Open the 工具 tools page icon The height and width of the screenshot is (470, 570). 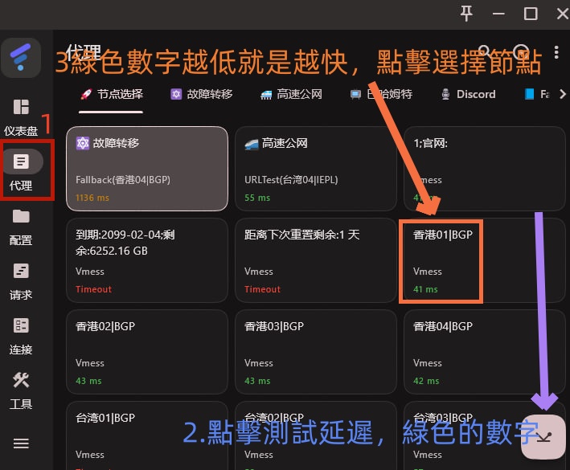(21, 381)
